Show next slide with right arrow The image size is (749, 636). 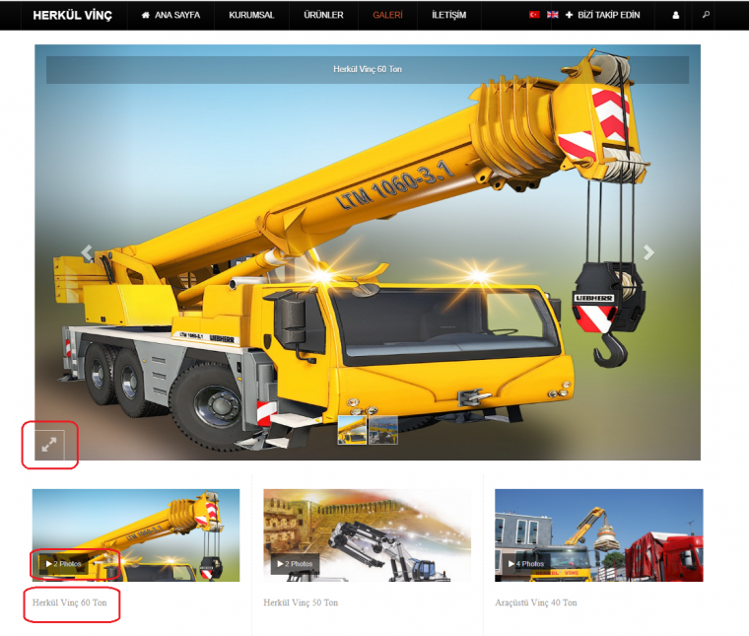648,251
